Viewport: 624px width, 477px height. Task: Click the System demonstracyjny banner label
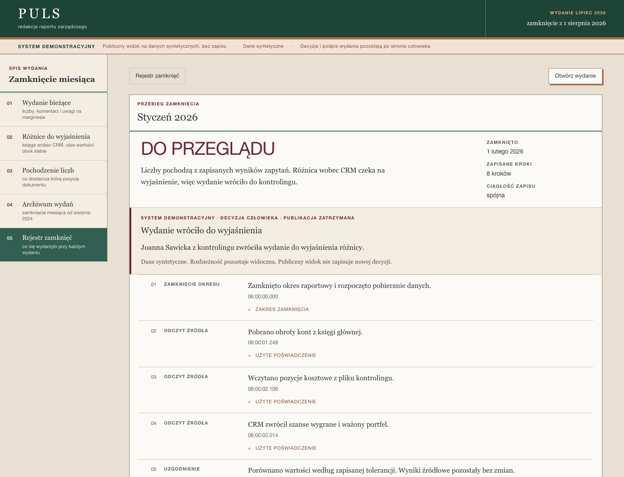56,46
